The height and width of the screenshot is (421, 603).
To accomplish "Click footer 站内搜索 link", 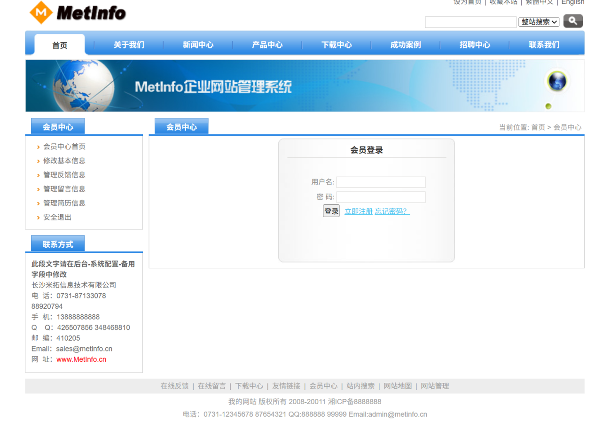I will [360, 386].
